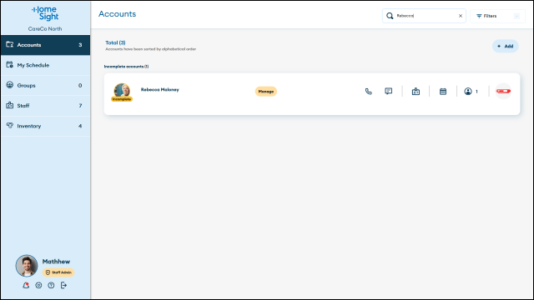The height and width of the screenshot is (300, 534).
Task: Click the search box containing Rebecca
Action: tap(424, 16)
